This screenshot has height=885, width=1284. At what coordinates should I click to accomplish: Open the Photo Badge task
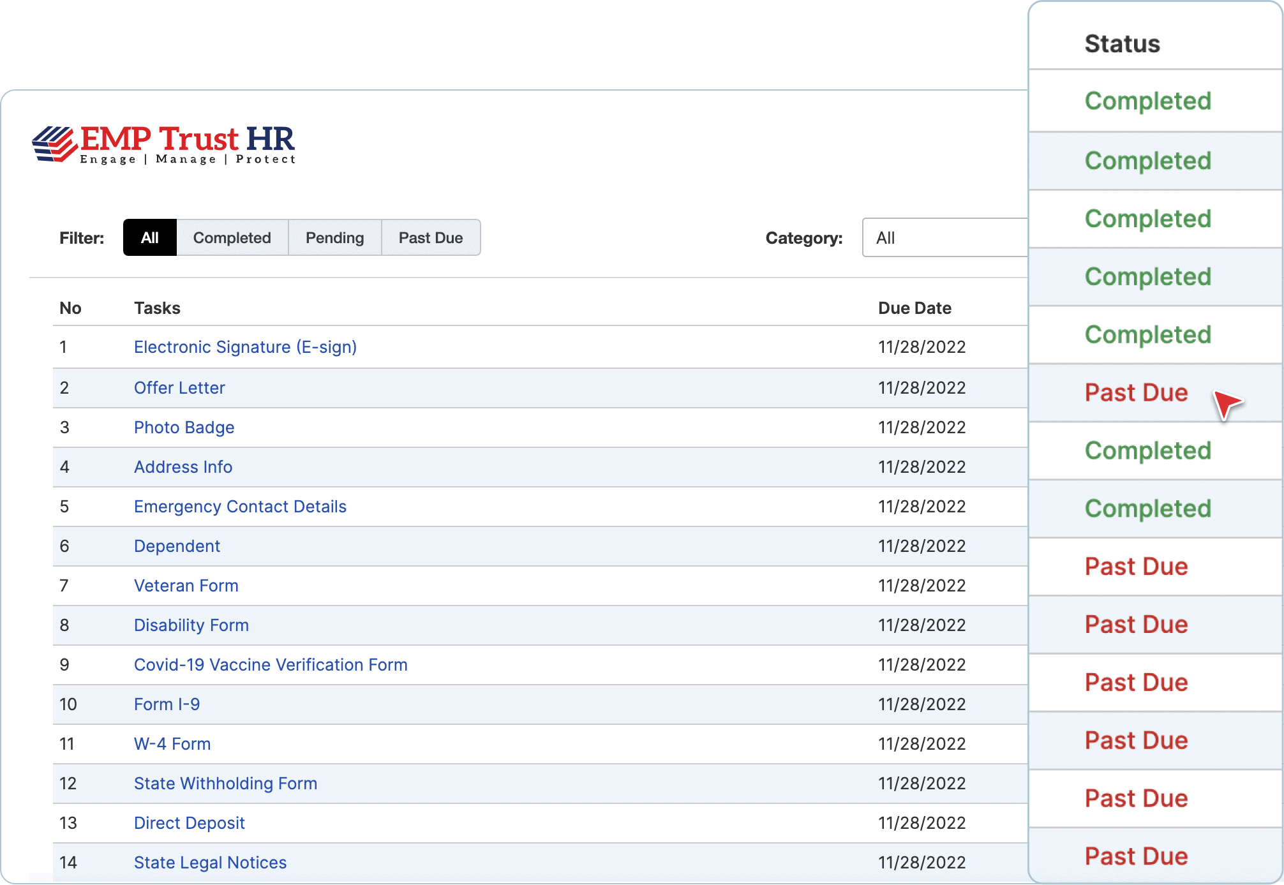coord(184,428)
